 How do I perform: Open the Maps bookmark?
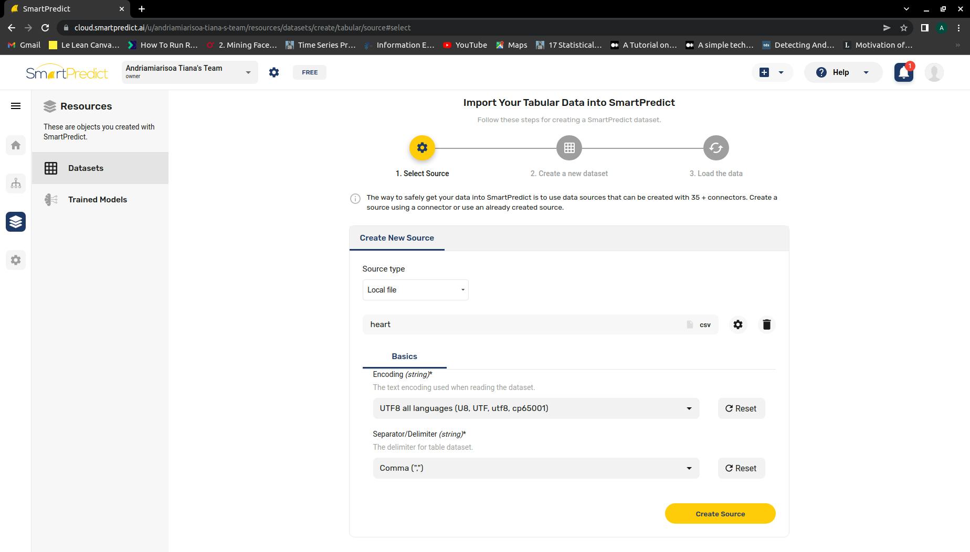(511, 45)
